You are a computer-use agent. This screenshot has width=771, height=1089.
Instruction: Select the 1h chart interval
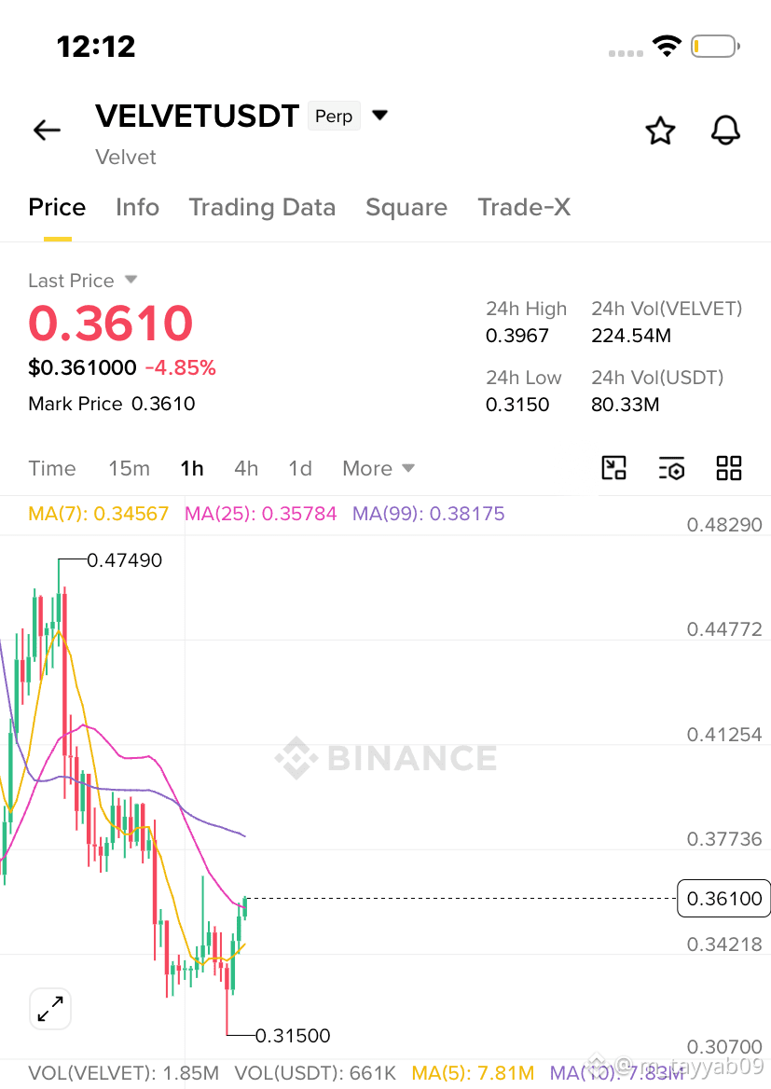click(192, 468)
